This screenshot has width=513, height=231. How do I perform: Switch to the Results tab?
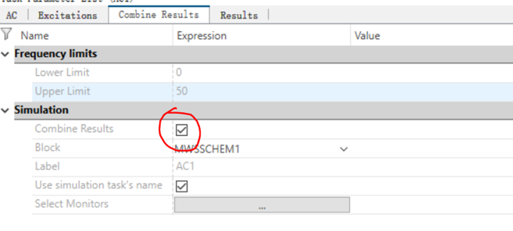coord(239,15)
